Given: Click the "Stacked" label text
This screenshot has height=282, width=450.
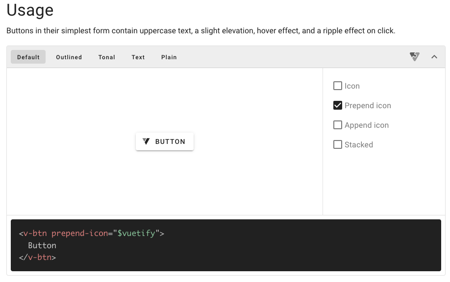Looking at the screenshot, I should (x=359, y=145).
